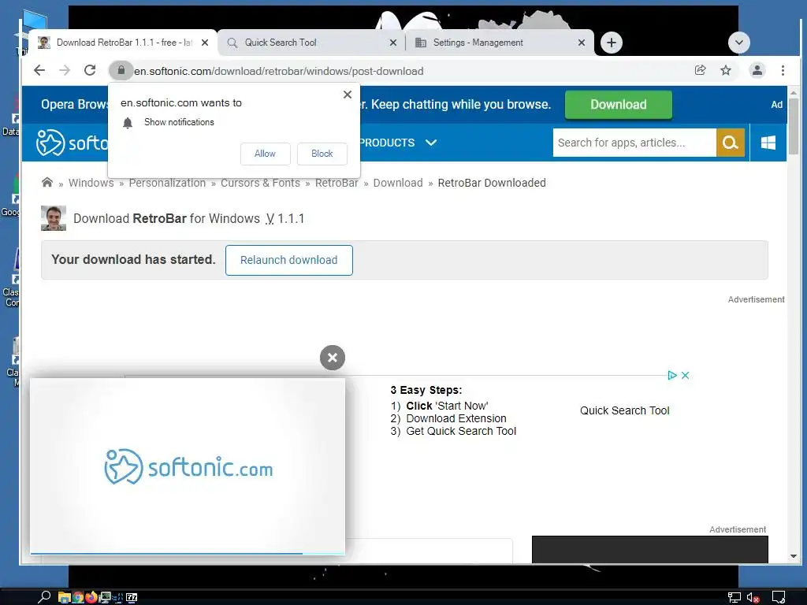Open Chrome from the taskbar
The width and height of the screenshot is (807, 605).
(x=78, y=597)
